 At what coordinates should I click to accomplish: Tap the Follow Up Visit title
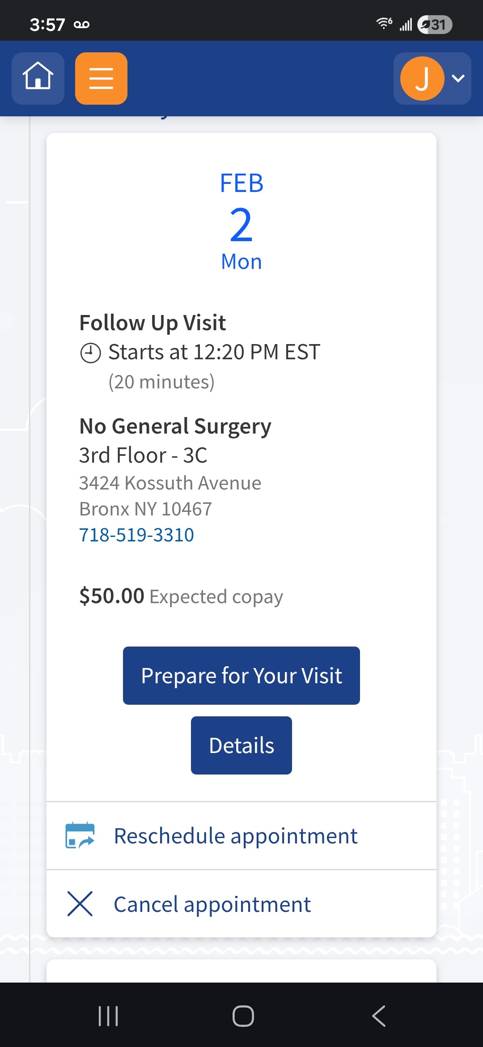[x=153, y=323]
